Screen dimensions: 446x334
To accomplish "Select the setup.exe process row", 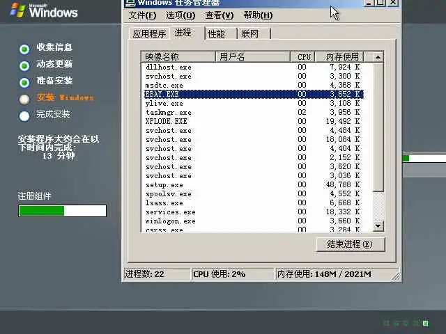I will click(254, 184).
